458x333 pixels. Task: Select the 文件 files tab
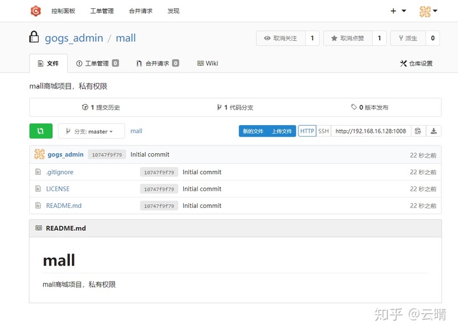pyautogui.click(x=48, y=64)
